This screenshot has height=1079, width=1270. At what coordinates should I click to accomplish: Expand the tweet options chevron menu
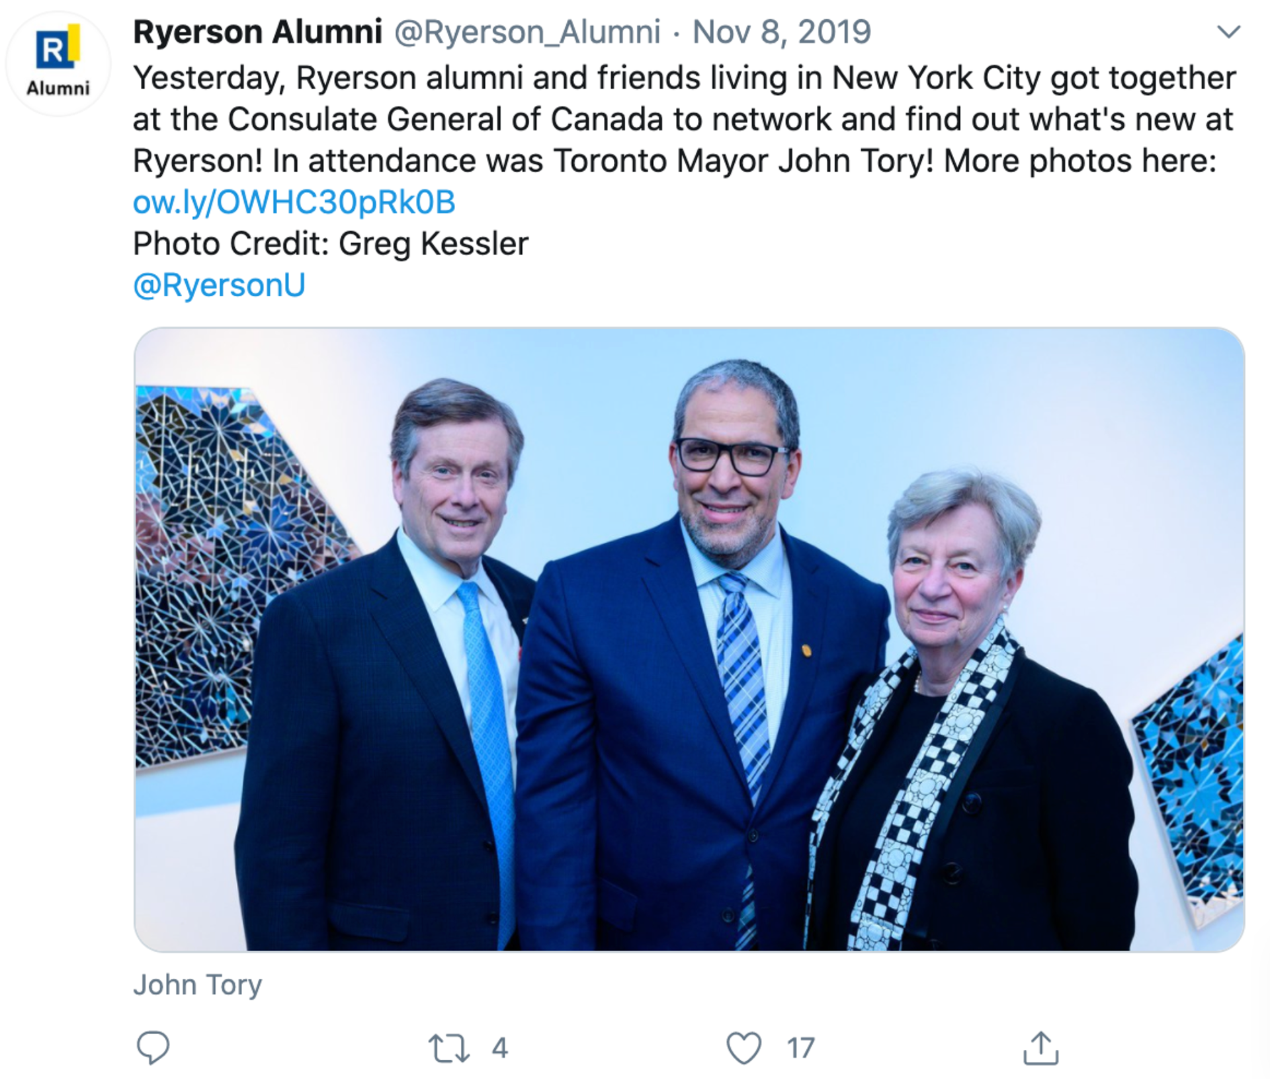coord(1228,32)
